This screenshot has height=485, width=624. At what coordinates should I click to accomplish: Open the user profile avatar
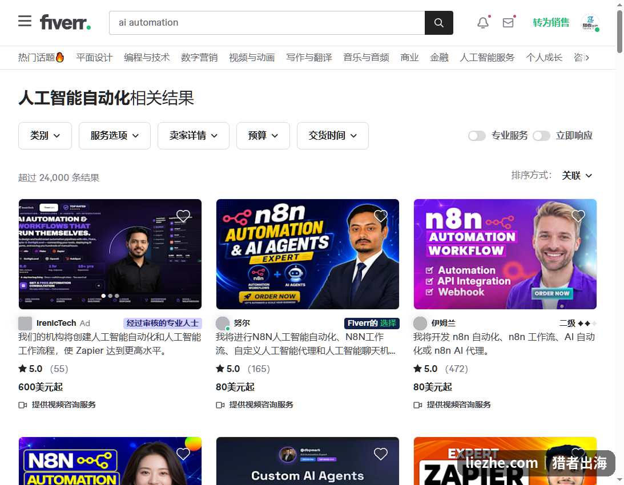[x=590, y=23]
